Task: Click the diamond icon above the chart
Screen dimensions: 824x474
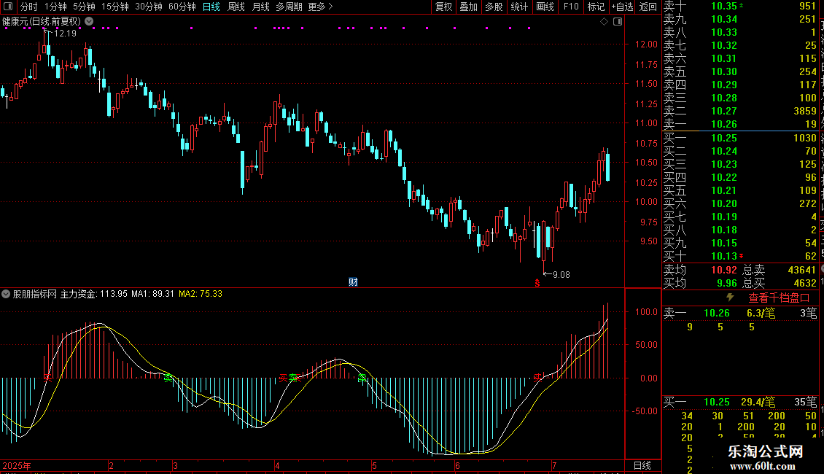Action: pyautogui.click(x=604, y=22)
